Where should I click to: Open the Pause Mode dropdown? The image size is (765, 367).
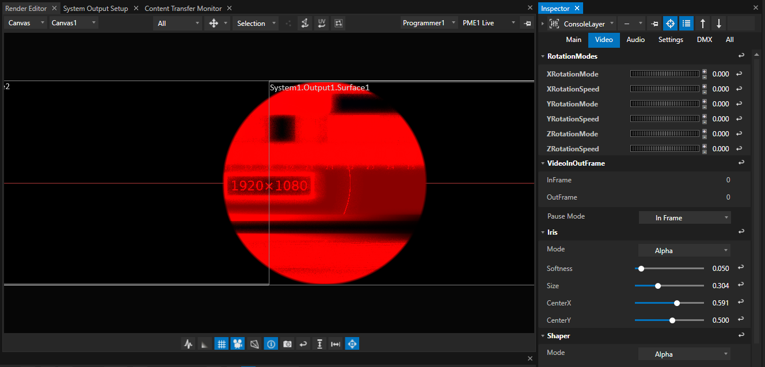point(684,217)
